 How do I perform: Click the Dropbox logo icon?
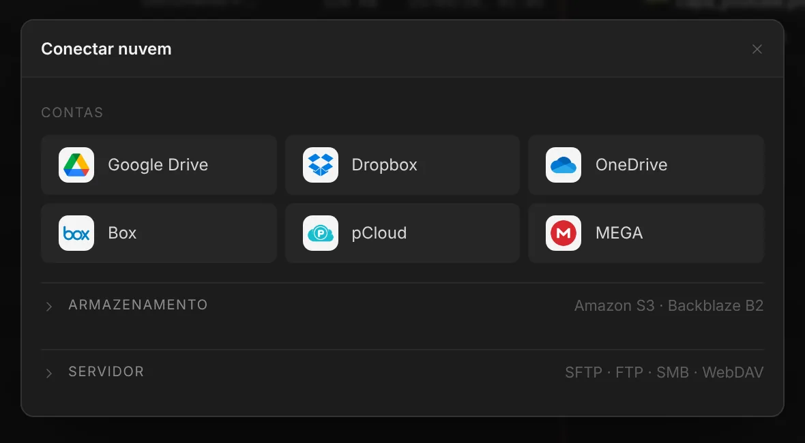321,165
